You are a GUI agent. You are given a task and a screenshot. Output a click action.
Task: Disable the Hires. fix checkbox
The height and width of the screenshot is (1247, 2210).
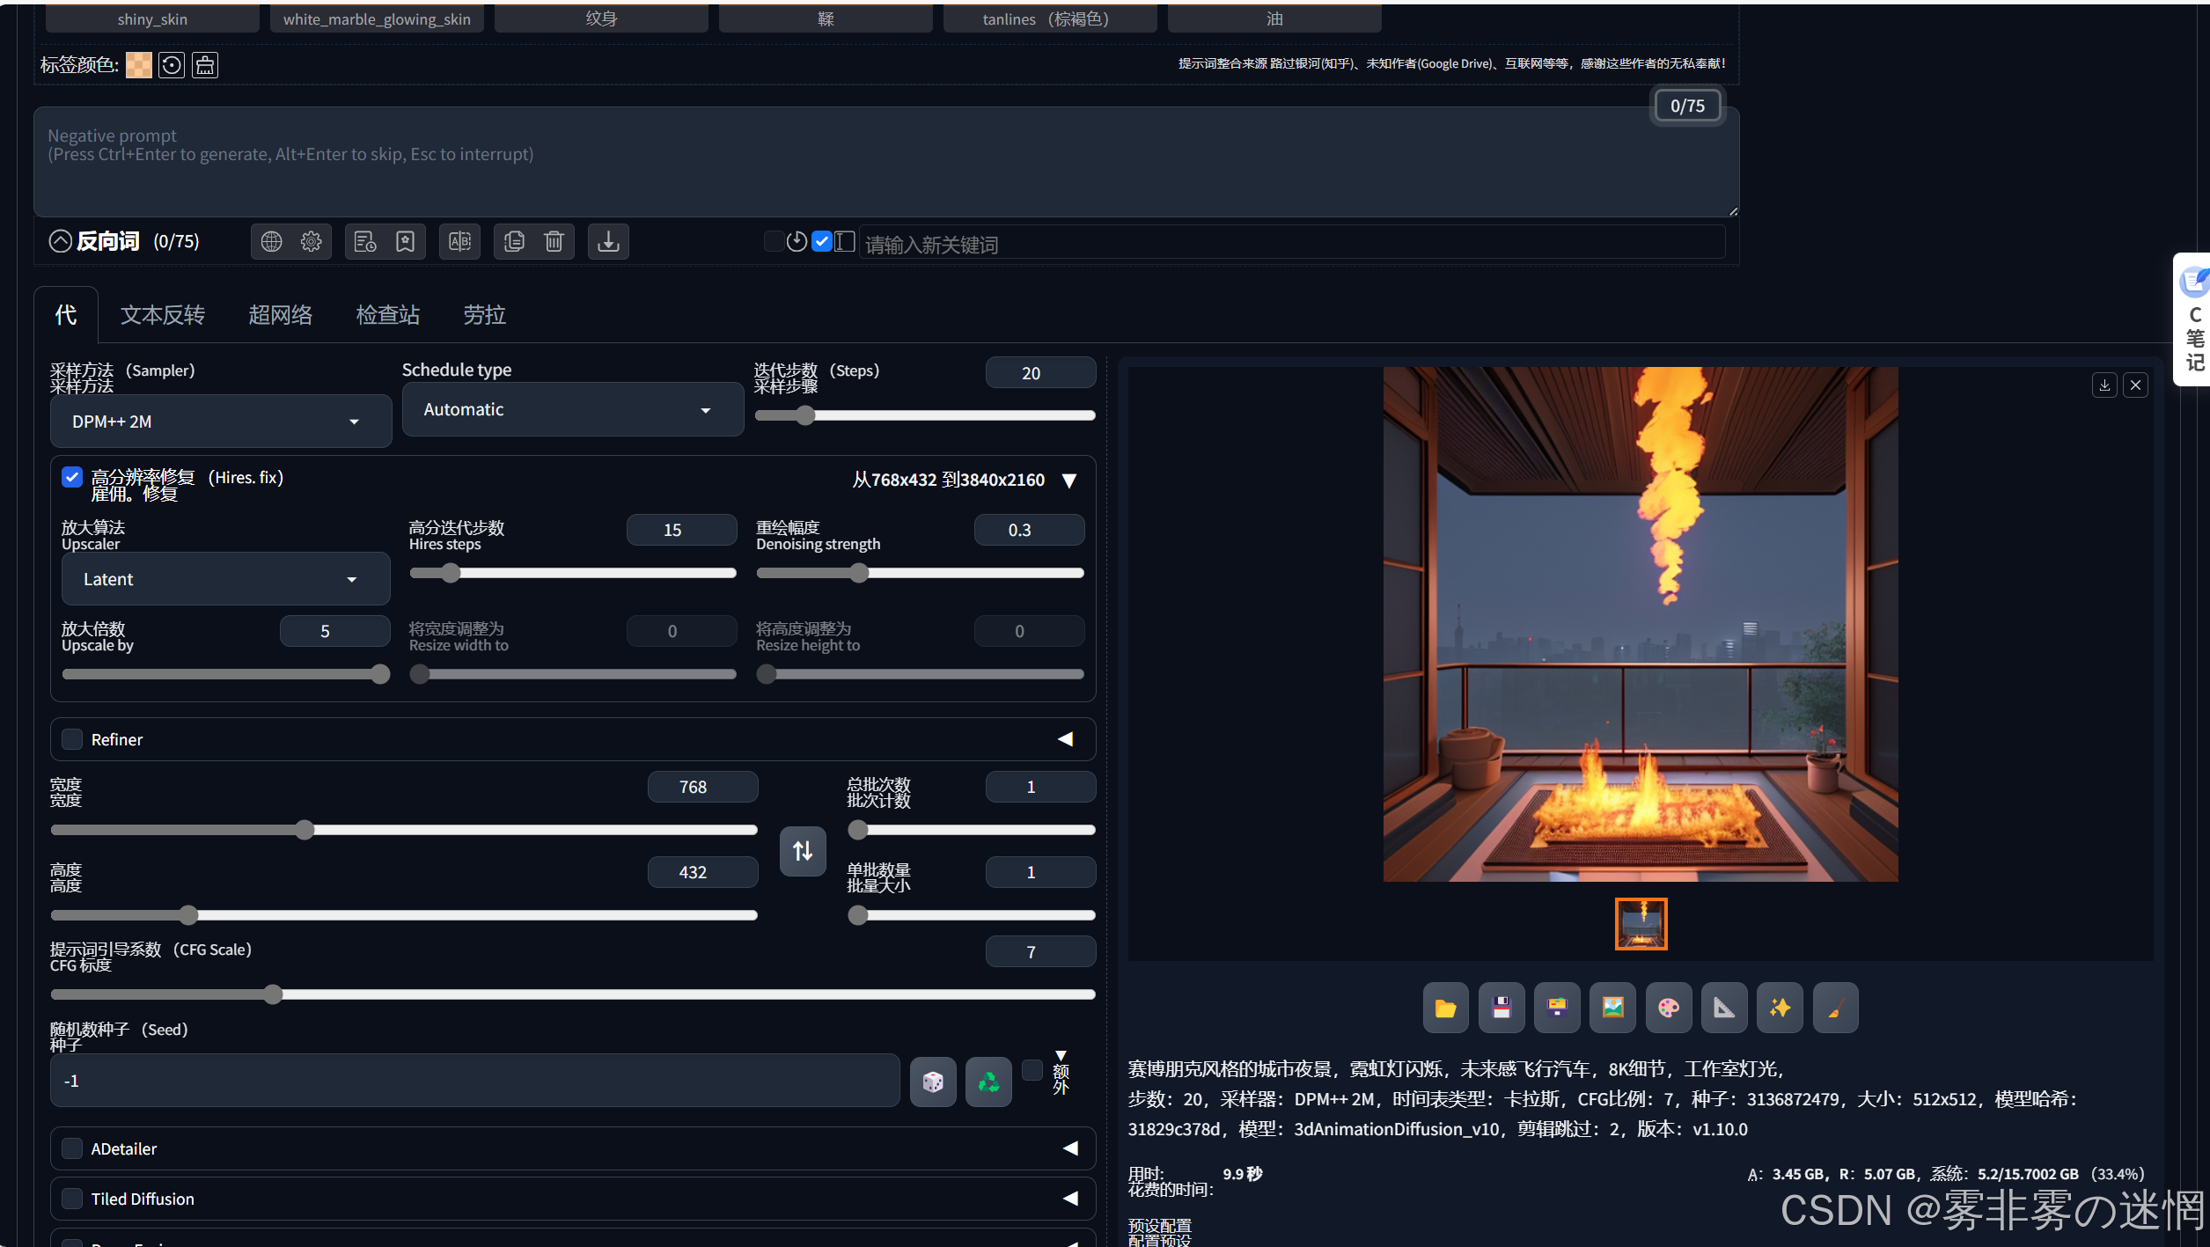pyautogui.click(x=72, y=478)
